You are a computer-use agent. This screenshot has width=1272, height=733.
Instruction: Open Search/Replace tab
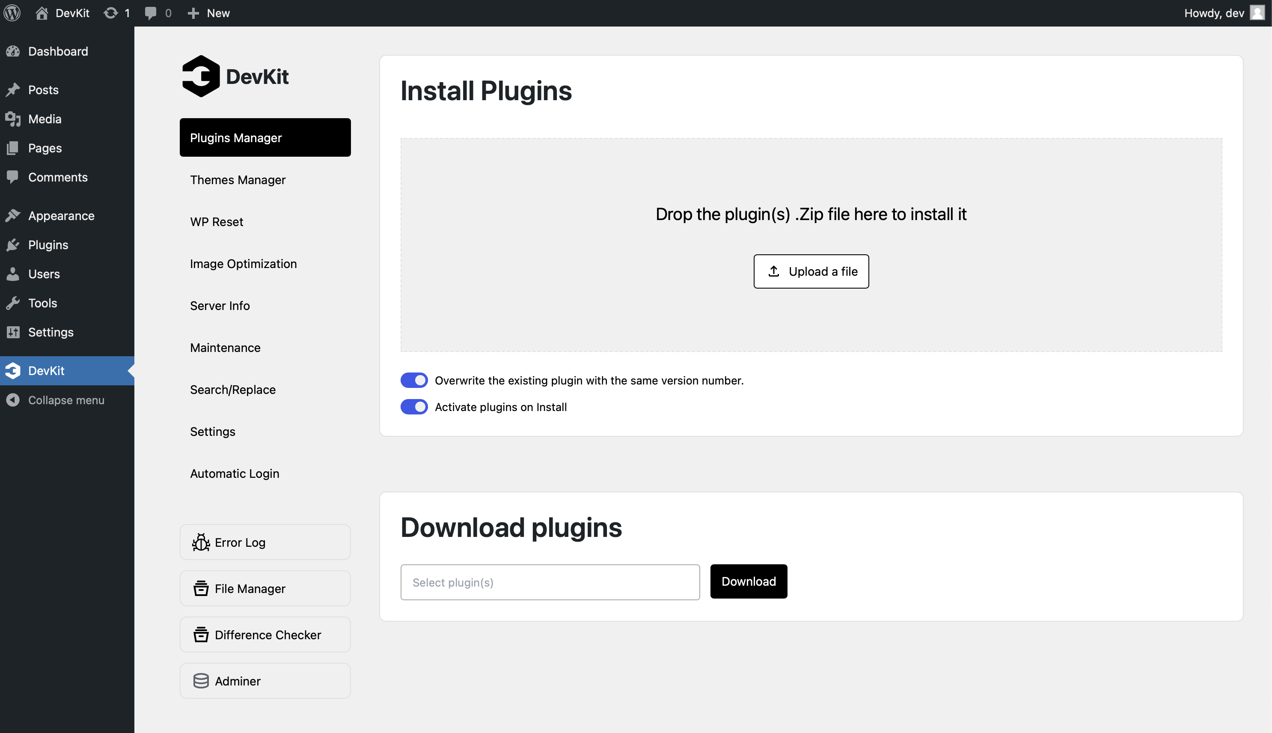point(265,390)
